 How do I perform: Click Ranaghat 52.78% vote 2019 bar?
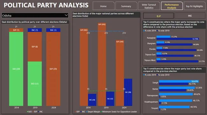(x=178, y=39)
